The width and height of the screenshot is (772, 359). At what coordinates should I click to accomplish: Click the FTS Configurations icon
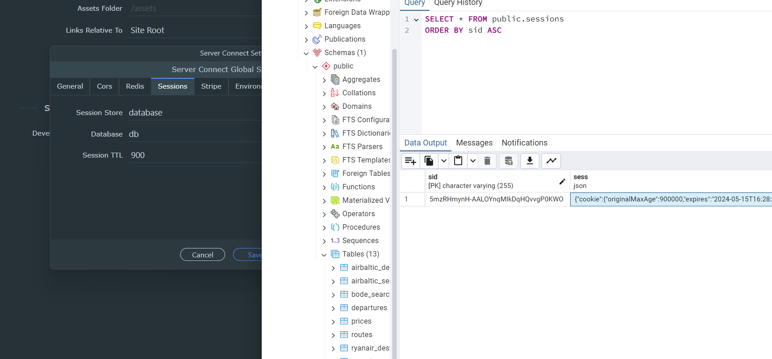[x=335, y=120]
